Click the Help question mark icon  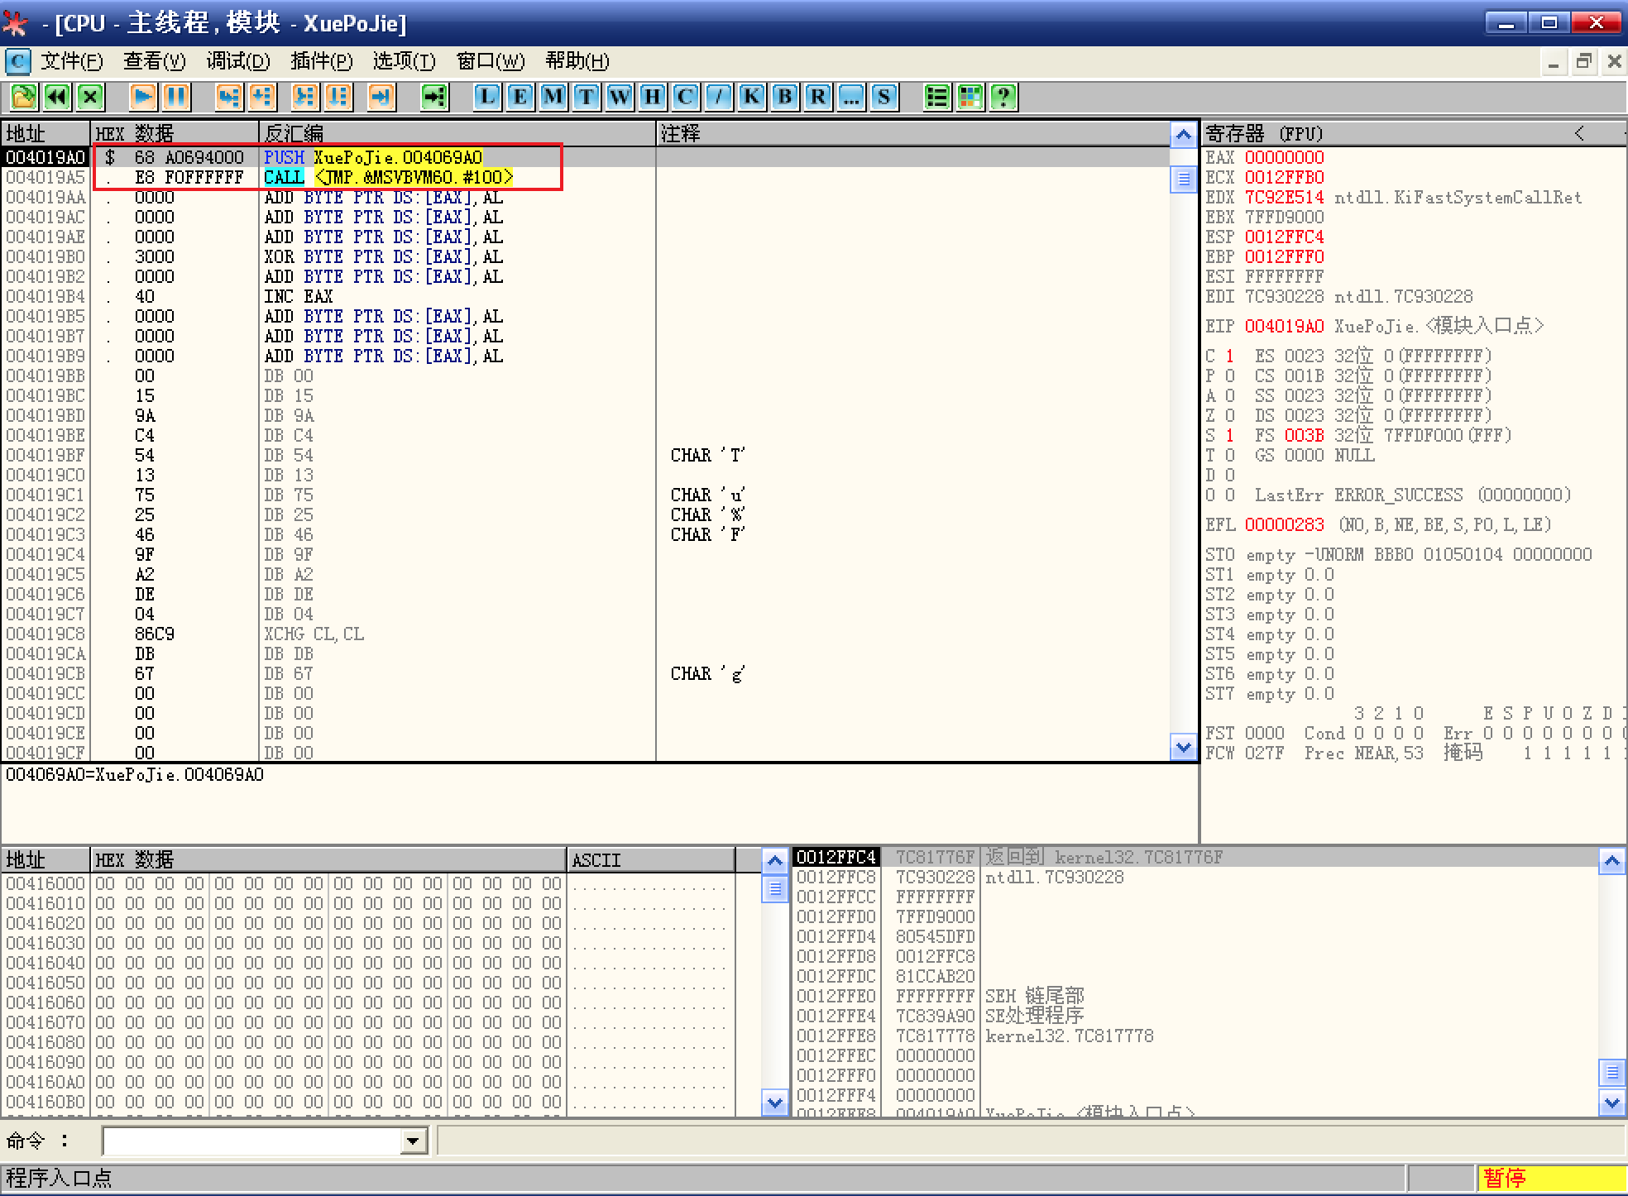point(1003,97)
